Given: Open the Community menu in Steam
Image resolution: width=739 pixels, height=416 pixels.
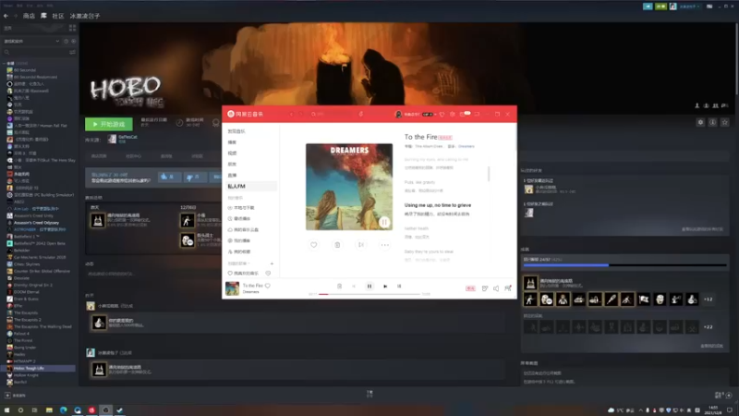Looking at the screenshot, I should [x=58, y=16].
